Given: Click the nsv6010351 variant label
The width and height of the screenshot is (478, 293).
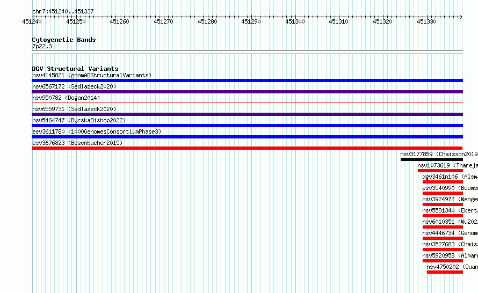Looking at the screenshot, I should tap(450, 222).
